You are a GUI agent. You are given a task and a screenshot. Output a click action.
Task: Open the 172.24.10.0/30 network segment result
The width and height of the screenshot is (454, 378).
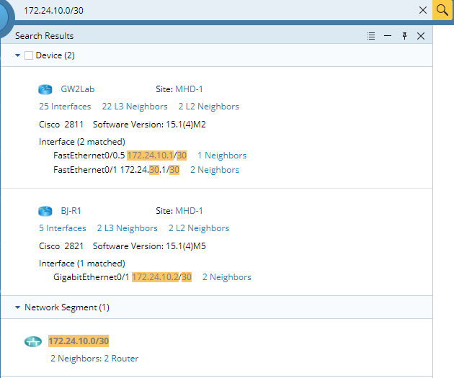[x=79, y=341]
